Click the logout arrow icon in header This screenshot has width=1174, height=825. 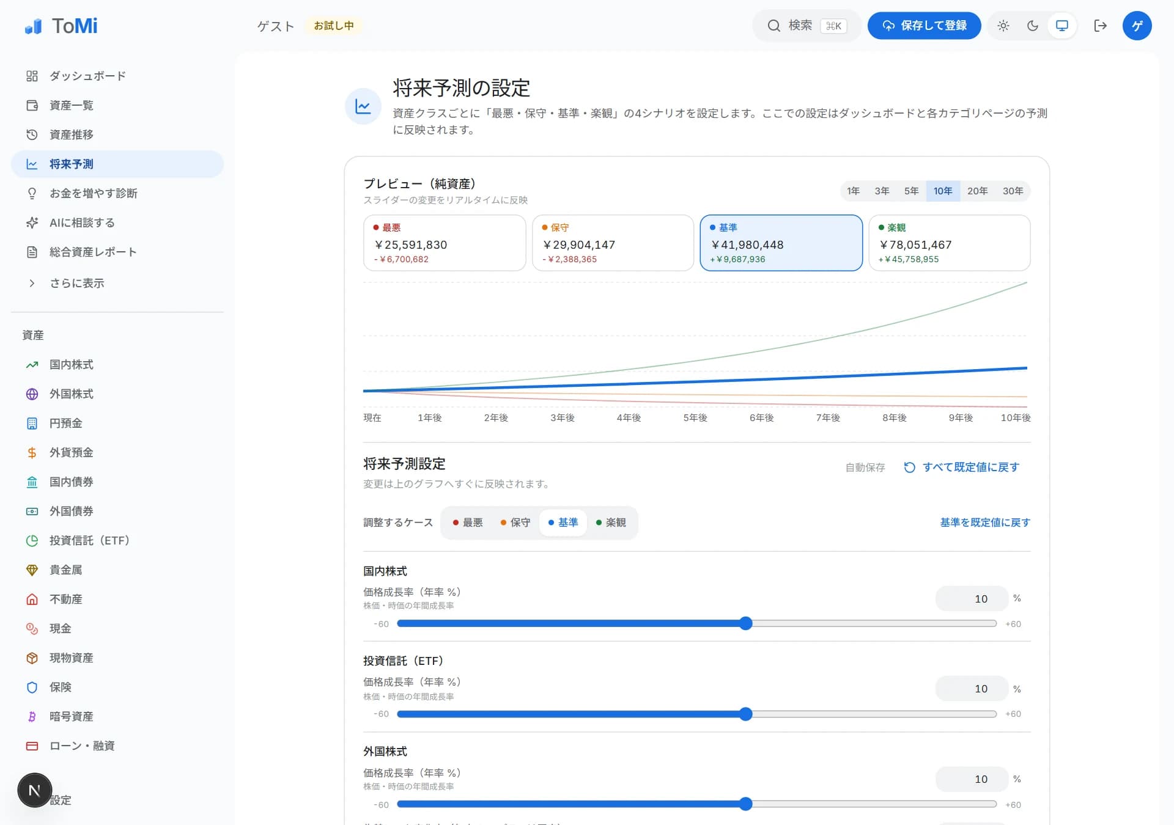[x=1100, y=26]
